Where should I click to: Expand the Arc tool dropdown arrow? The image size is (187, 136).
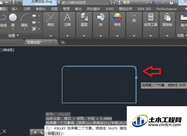(24, 29)
